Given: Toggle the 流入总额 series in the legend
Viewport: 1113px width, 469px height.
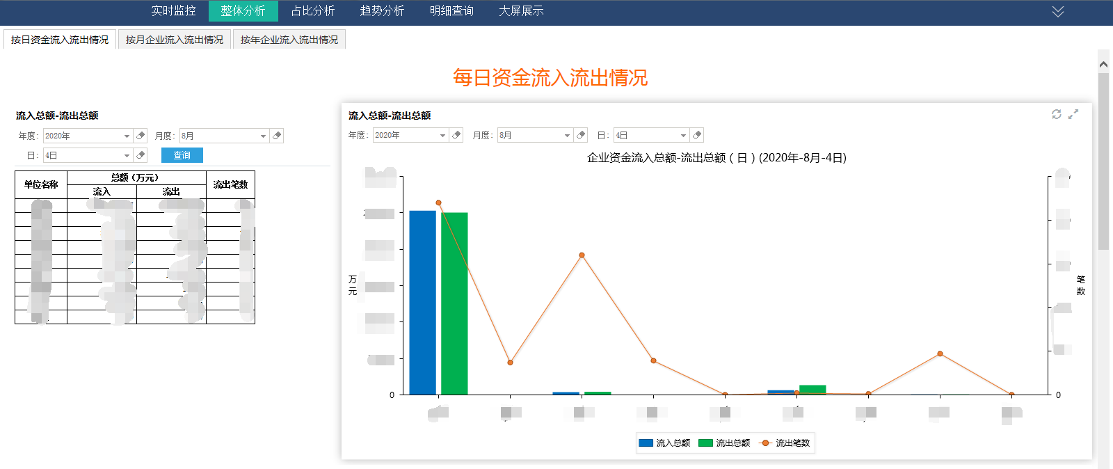Looking at the screenshot, I should click(x=664, y=443).
